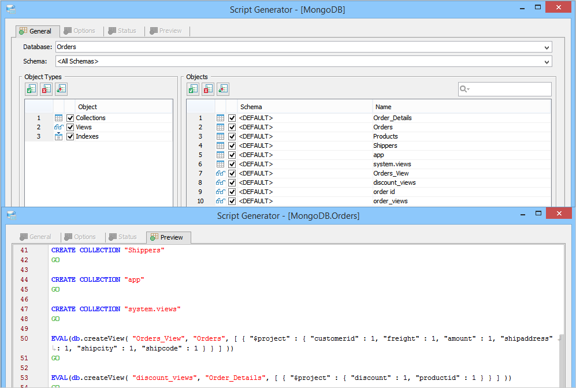Toggle the Collections checkbox
The width and height of the screenshot is (576, 388).
70,118
